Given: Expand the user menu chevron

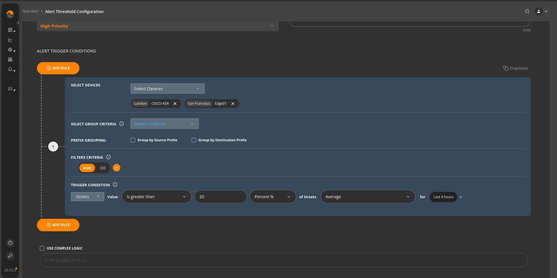Looking at the screenshot, I should [546, 11].
